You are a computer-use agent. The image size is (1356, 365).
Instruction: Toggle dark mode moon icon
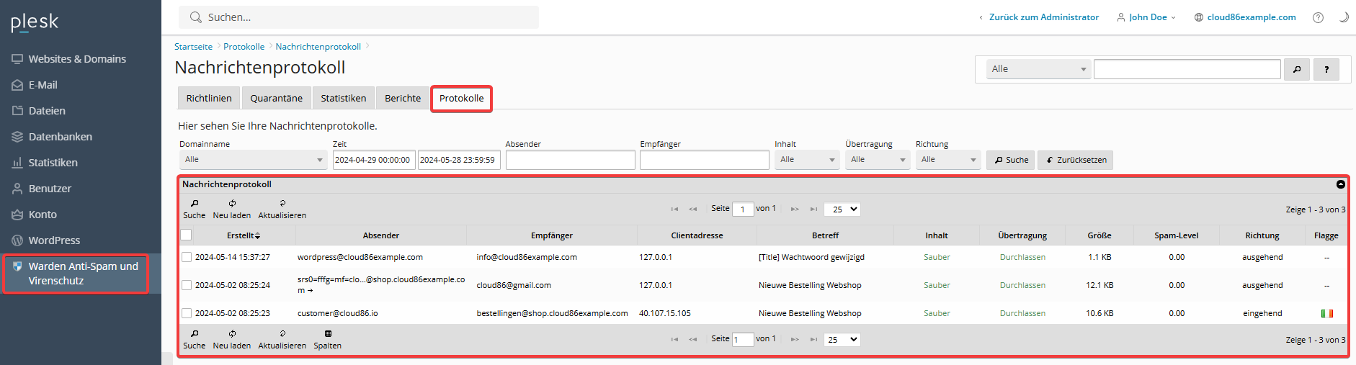(1343, 17)
